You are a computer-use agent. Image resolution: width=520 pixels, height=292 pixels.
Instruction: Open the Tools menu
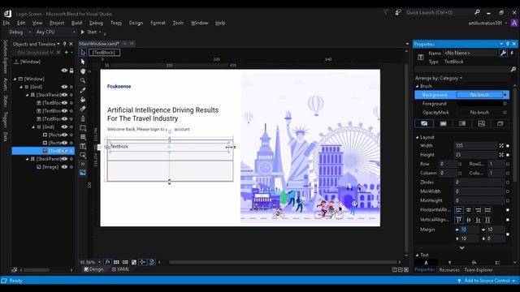(x=178, y=23)
